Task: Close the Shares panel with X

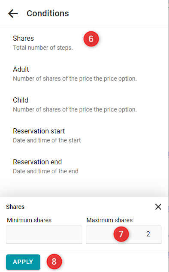Action: pos(158,207)
